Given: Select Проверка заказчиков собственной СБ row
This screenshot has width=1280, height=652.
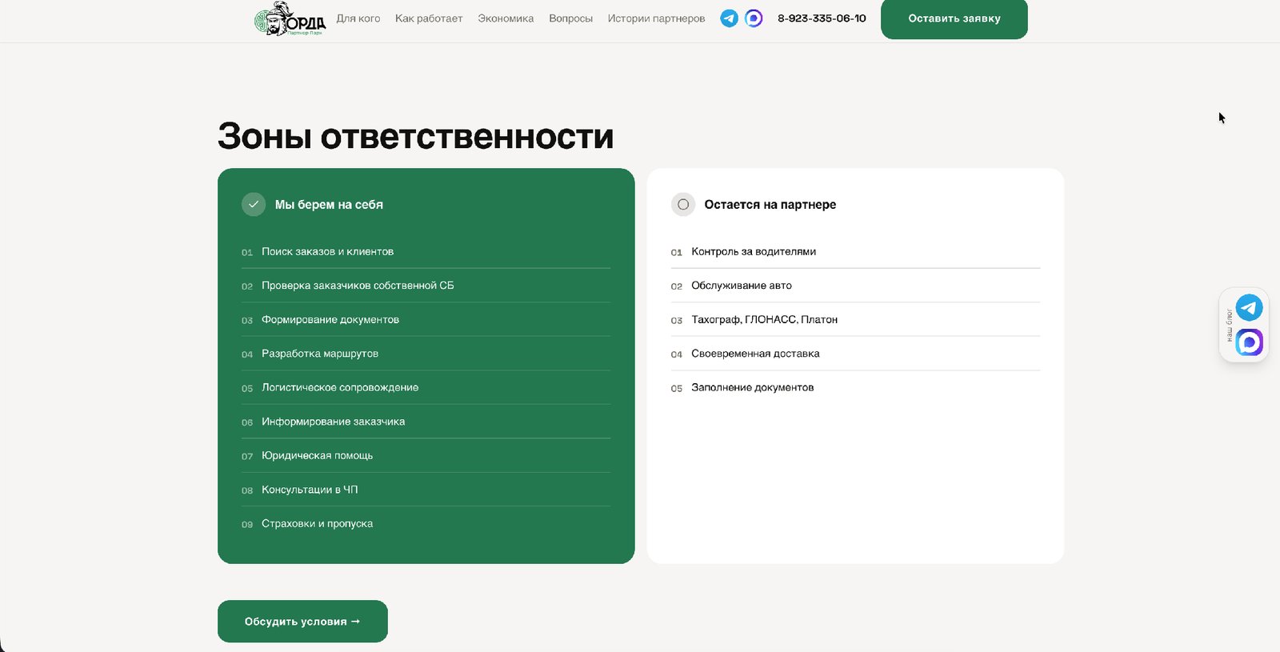Looking at the screenshot, I should point(426,286).
